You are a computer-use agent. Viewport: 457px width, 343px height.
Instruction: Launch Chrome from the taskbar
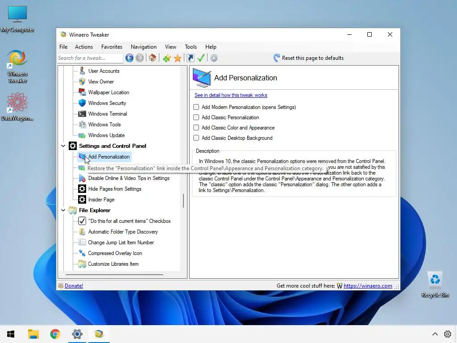tap(55, 334)
